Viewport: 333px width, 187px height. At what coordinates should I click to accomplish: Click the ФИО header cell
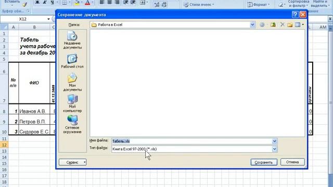tap(34, 83)
